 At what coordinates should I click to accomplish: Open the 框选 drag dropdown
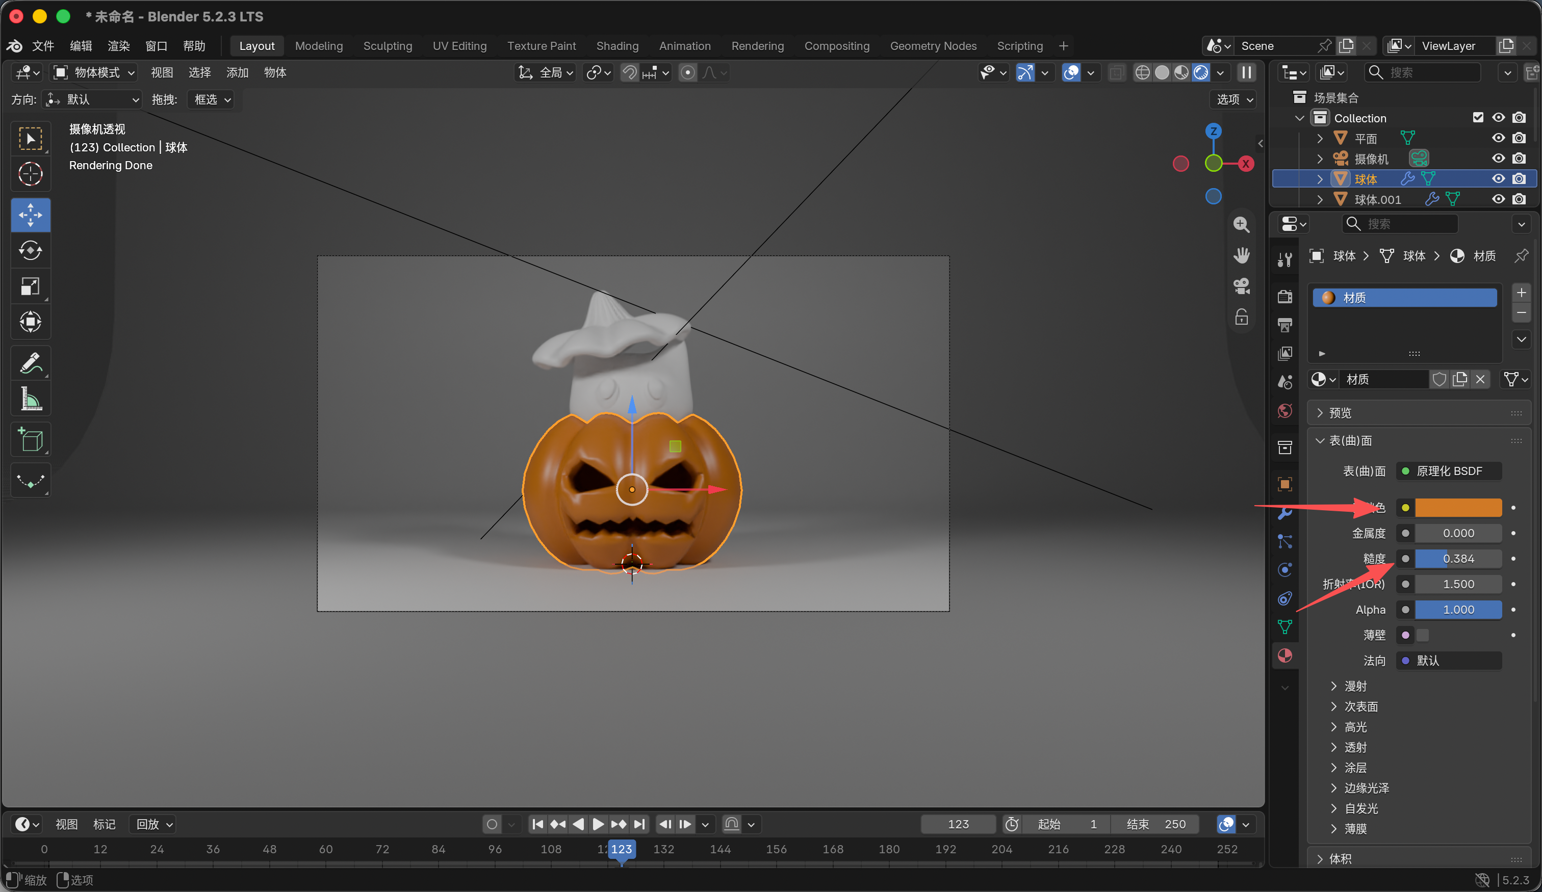pyautogui.click(x=211, y=99)
